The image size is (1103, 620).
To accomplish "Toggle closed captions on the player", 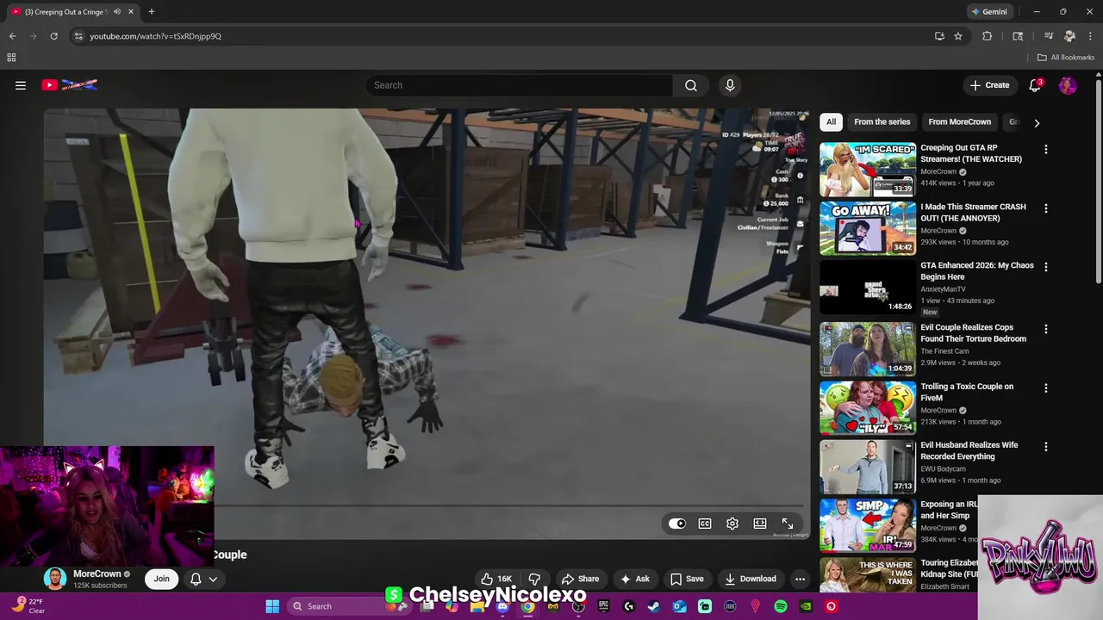I will (705, 524).
